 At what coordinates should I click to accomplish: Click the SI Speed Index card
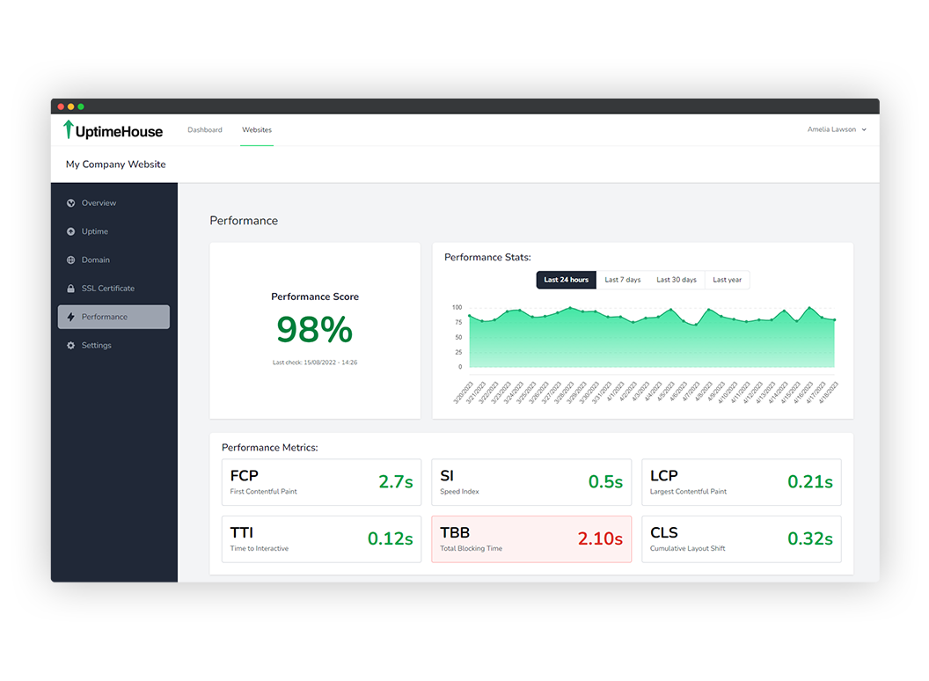[531, 482]
